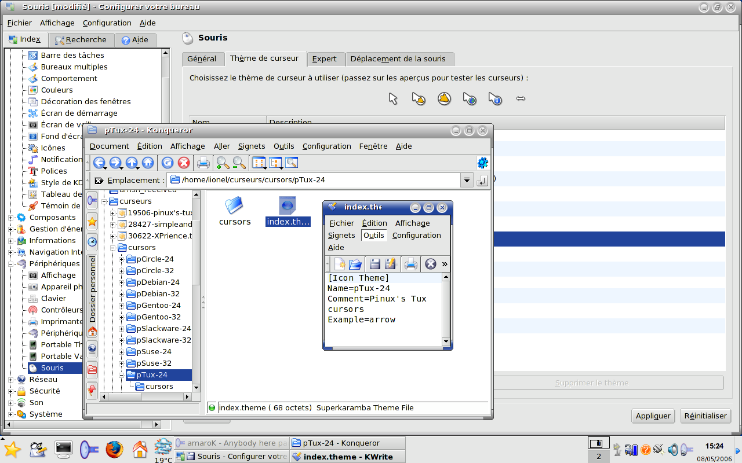The image size is (742, 463).
Task: Expand the pDebian-32 folder node
Action: click(122, 294)
